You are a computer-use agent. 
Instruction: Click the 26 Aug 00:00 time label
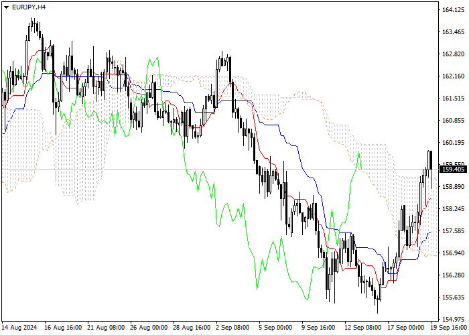[149, 328]
